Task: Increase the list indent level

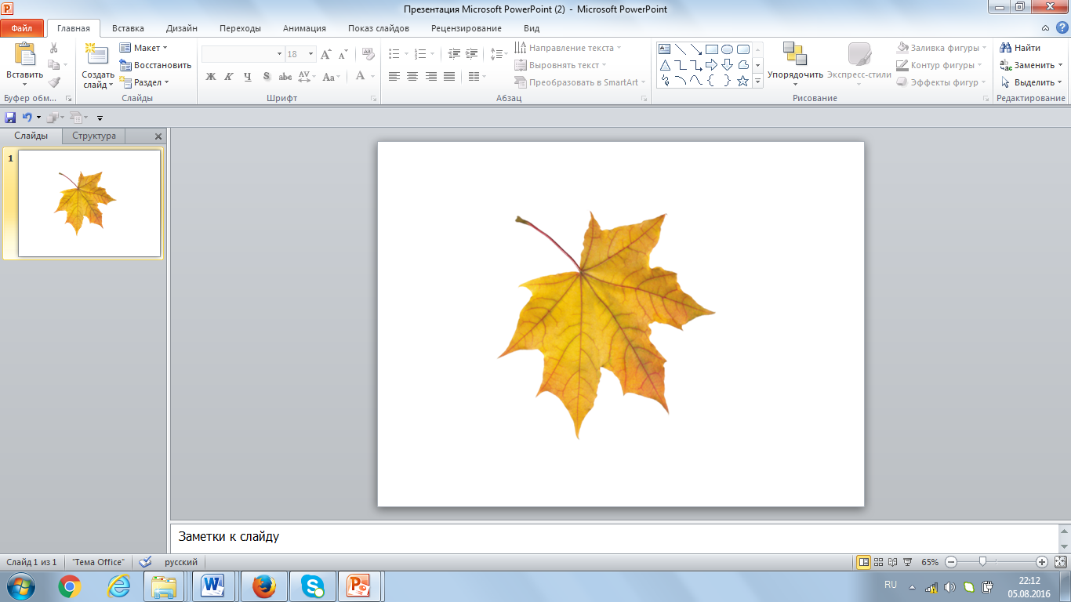Action: (471, 54)
